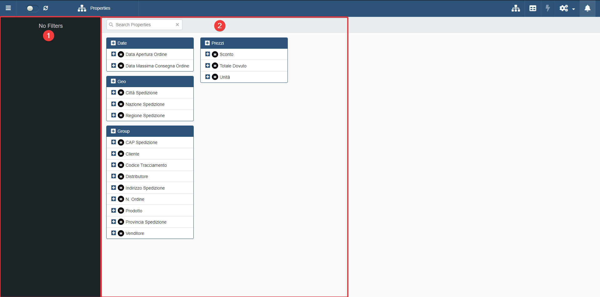Expand the Geo group header
The height and width of the screenshot is (297, 600).
tap(122, 82)
